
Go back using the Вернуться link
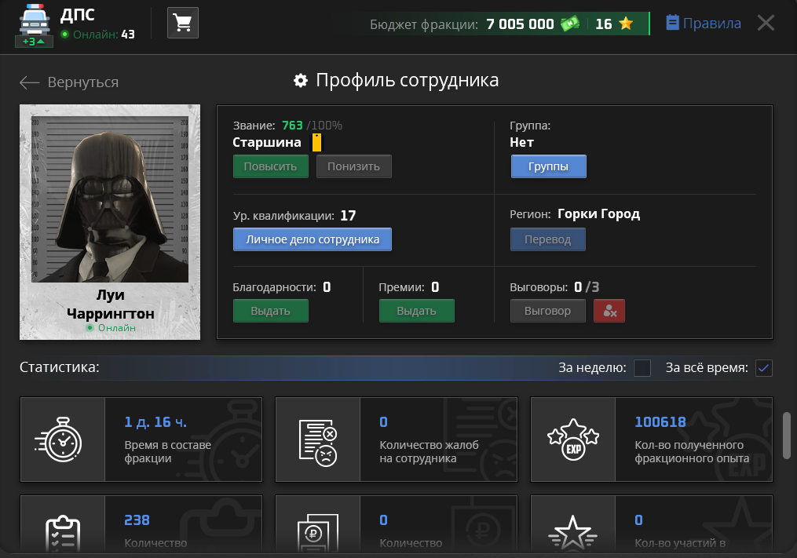click(69, 82)
